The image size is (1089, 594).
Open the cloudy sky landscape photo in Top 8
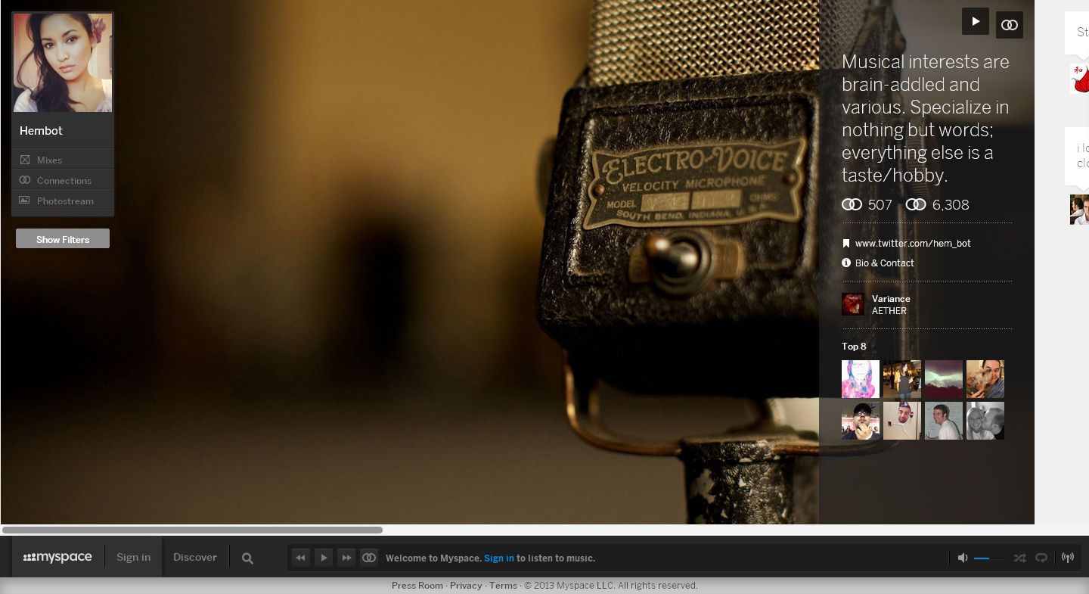point(944,379)
